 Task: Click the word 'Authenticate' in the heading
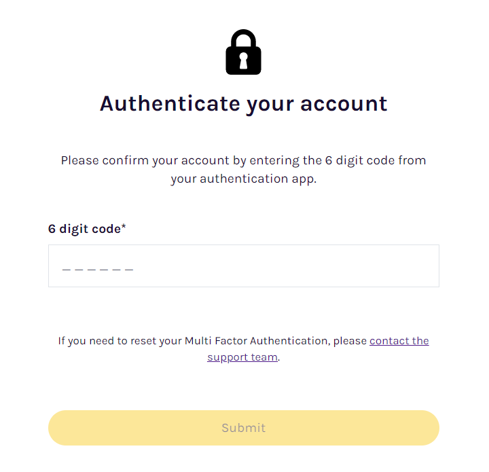coord(170,103)
